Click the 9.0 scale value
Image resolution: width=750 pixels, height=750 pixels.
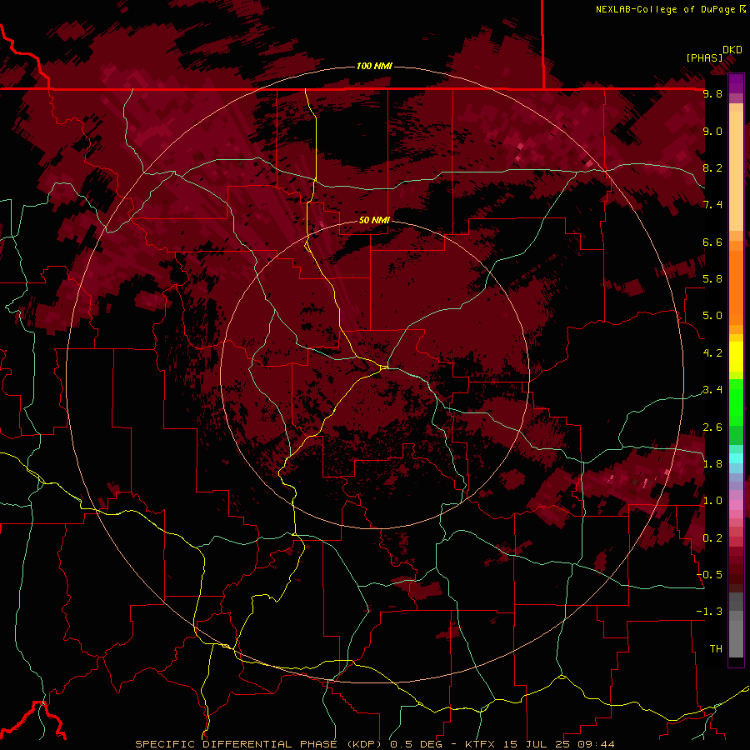(x=712, y=131)
